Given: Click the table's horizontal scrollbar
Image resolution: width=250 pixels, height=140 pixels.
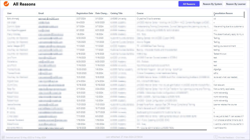Looking at the screenshot, I should coord(106,130).
